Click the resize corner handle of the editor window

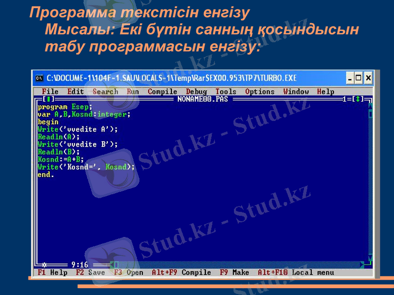tap(370, 264)
